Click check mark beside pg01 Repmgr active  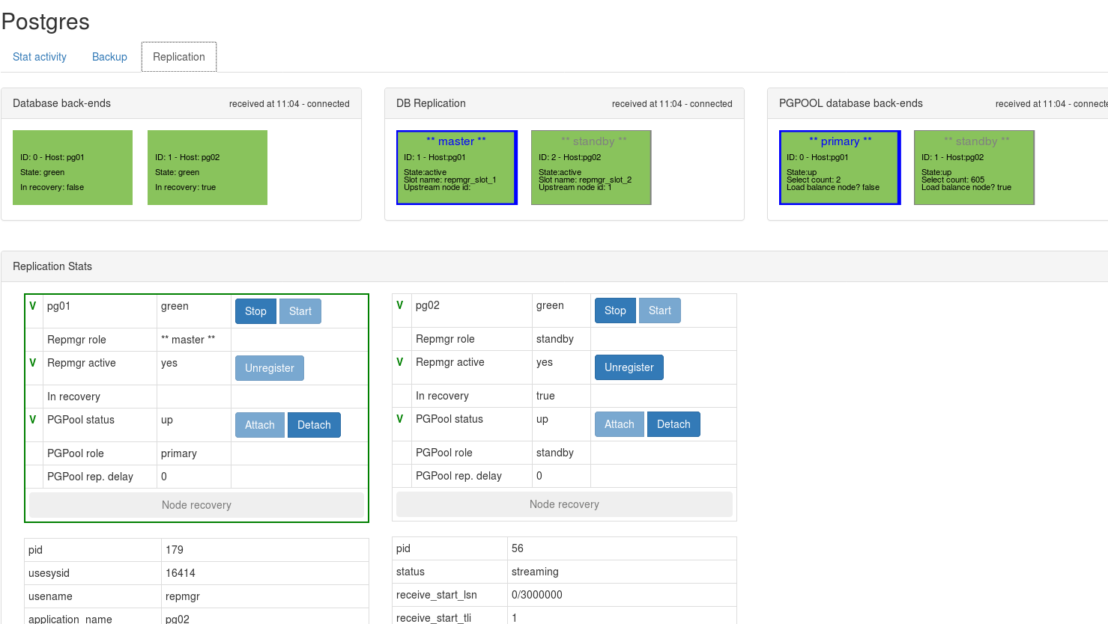(33, 363)
